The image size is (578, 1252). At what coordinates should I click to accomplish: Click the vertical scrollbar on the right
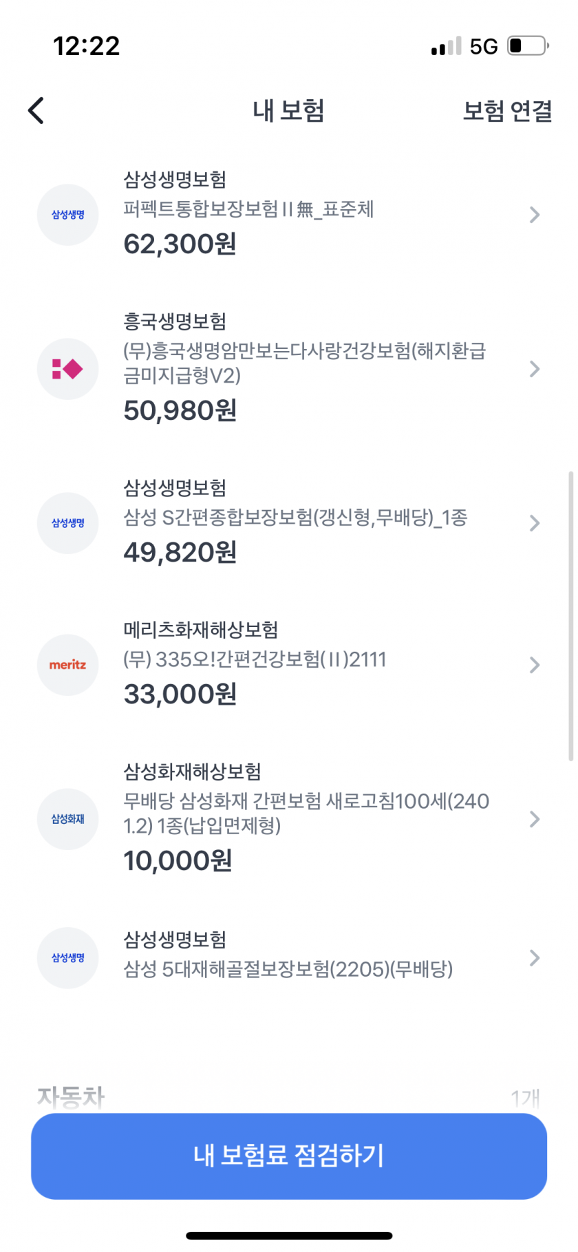[570, 616]
